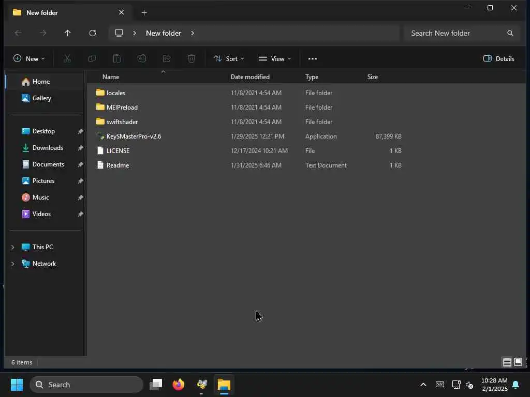Image resolution: width=530 pixels, height=397 pixels.
Task: Click the touch keyboard tray icon
Action: (440, 385)
